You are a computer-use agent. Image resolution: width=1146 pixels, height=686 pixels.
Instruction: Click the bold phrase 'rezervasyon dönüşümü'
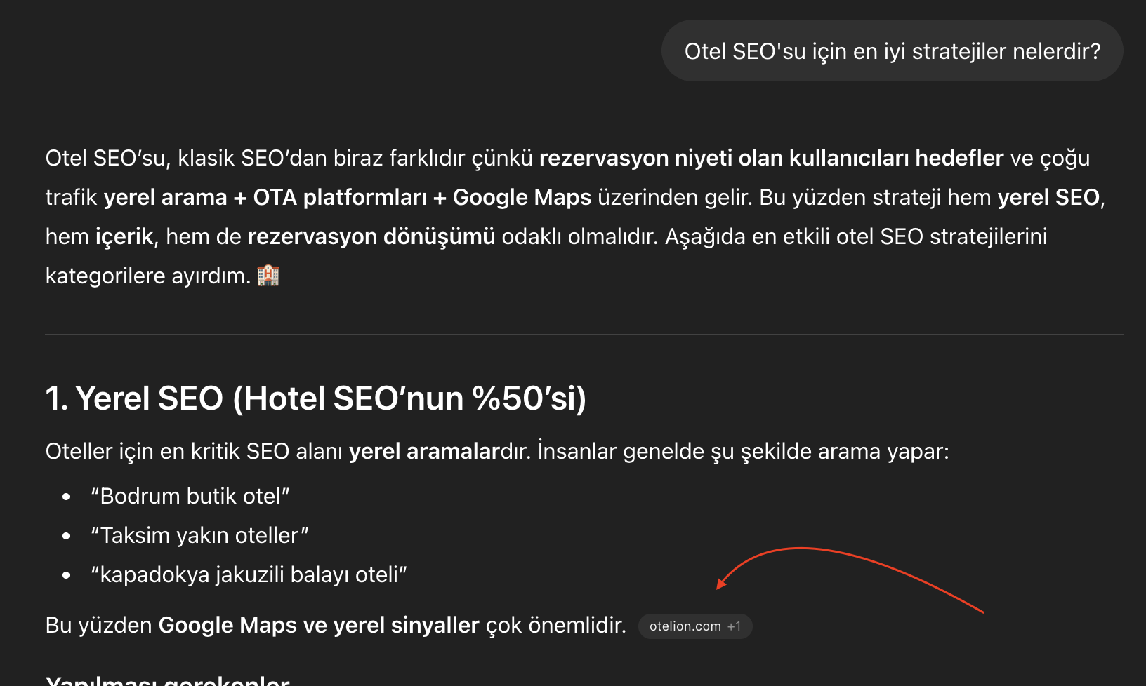(371, 236)
